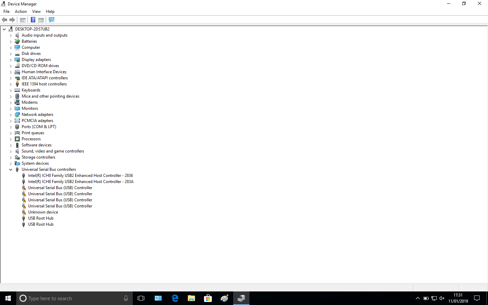Open the Action Center notifications icon
Image resolution: width=488 pixels, height=305 pixels.
[477, 298]
